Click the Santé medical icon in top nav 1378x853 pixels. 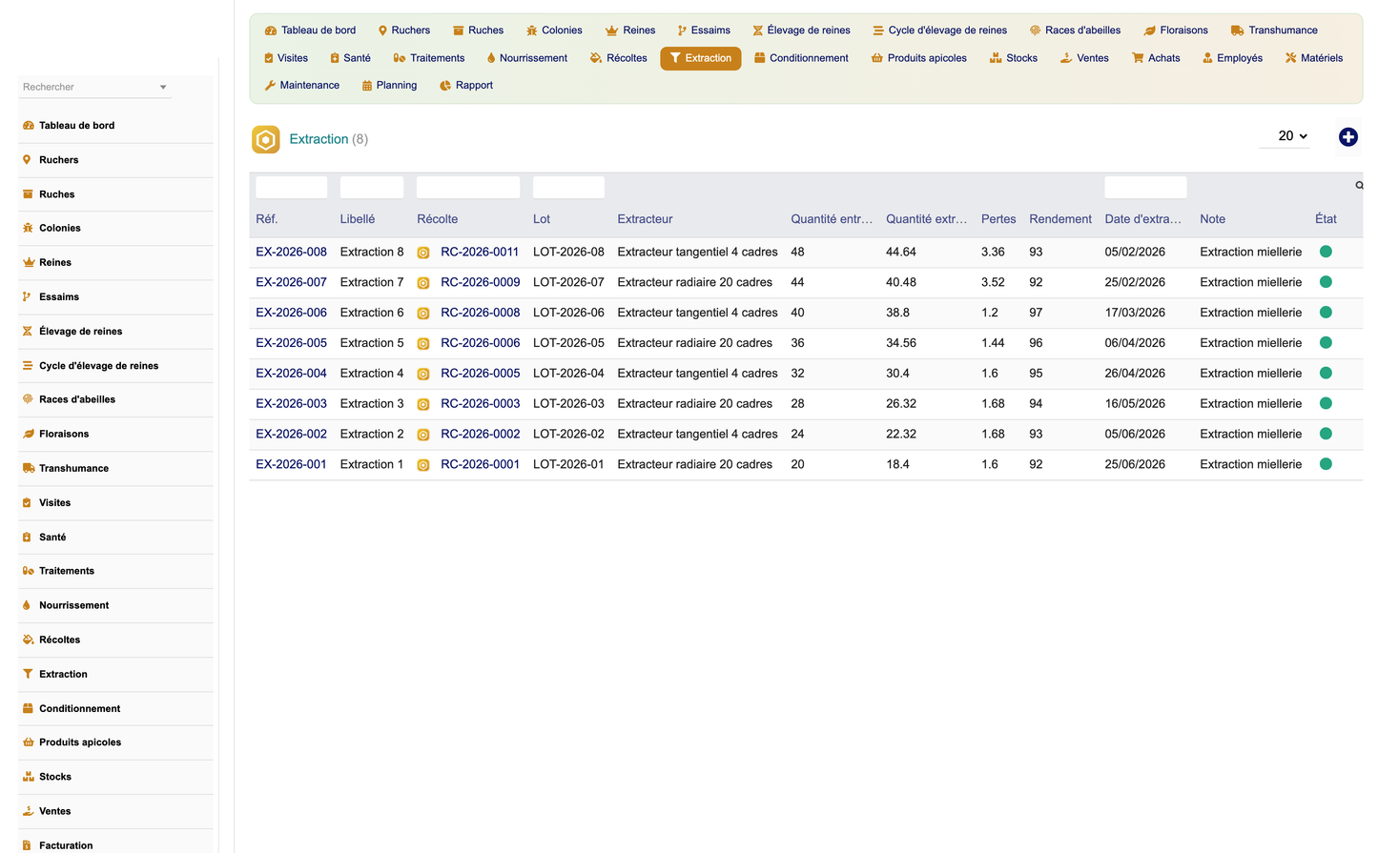[x=335, y=58]
